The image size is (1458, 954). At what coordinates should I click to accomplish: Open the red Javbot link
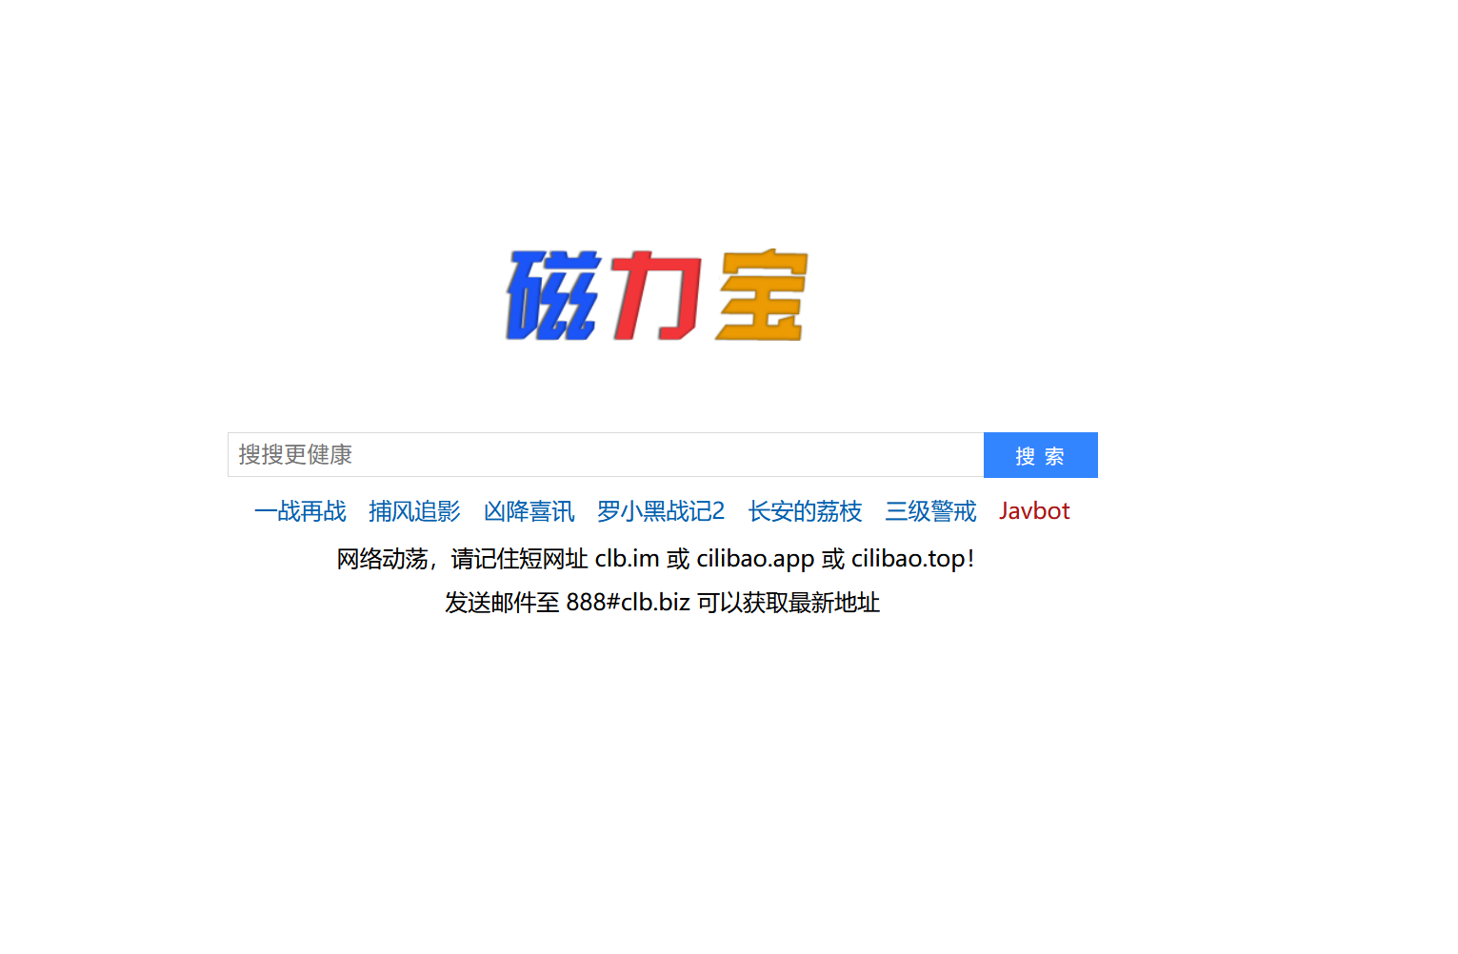1034,511
